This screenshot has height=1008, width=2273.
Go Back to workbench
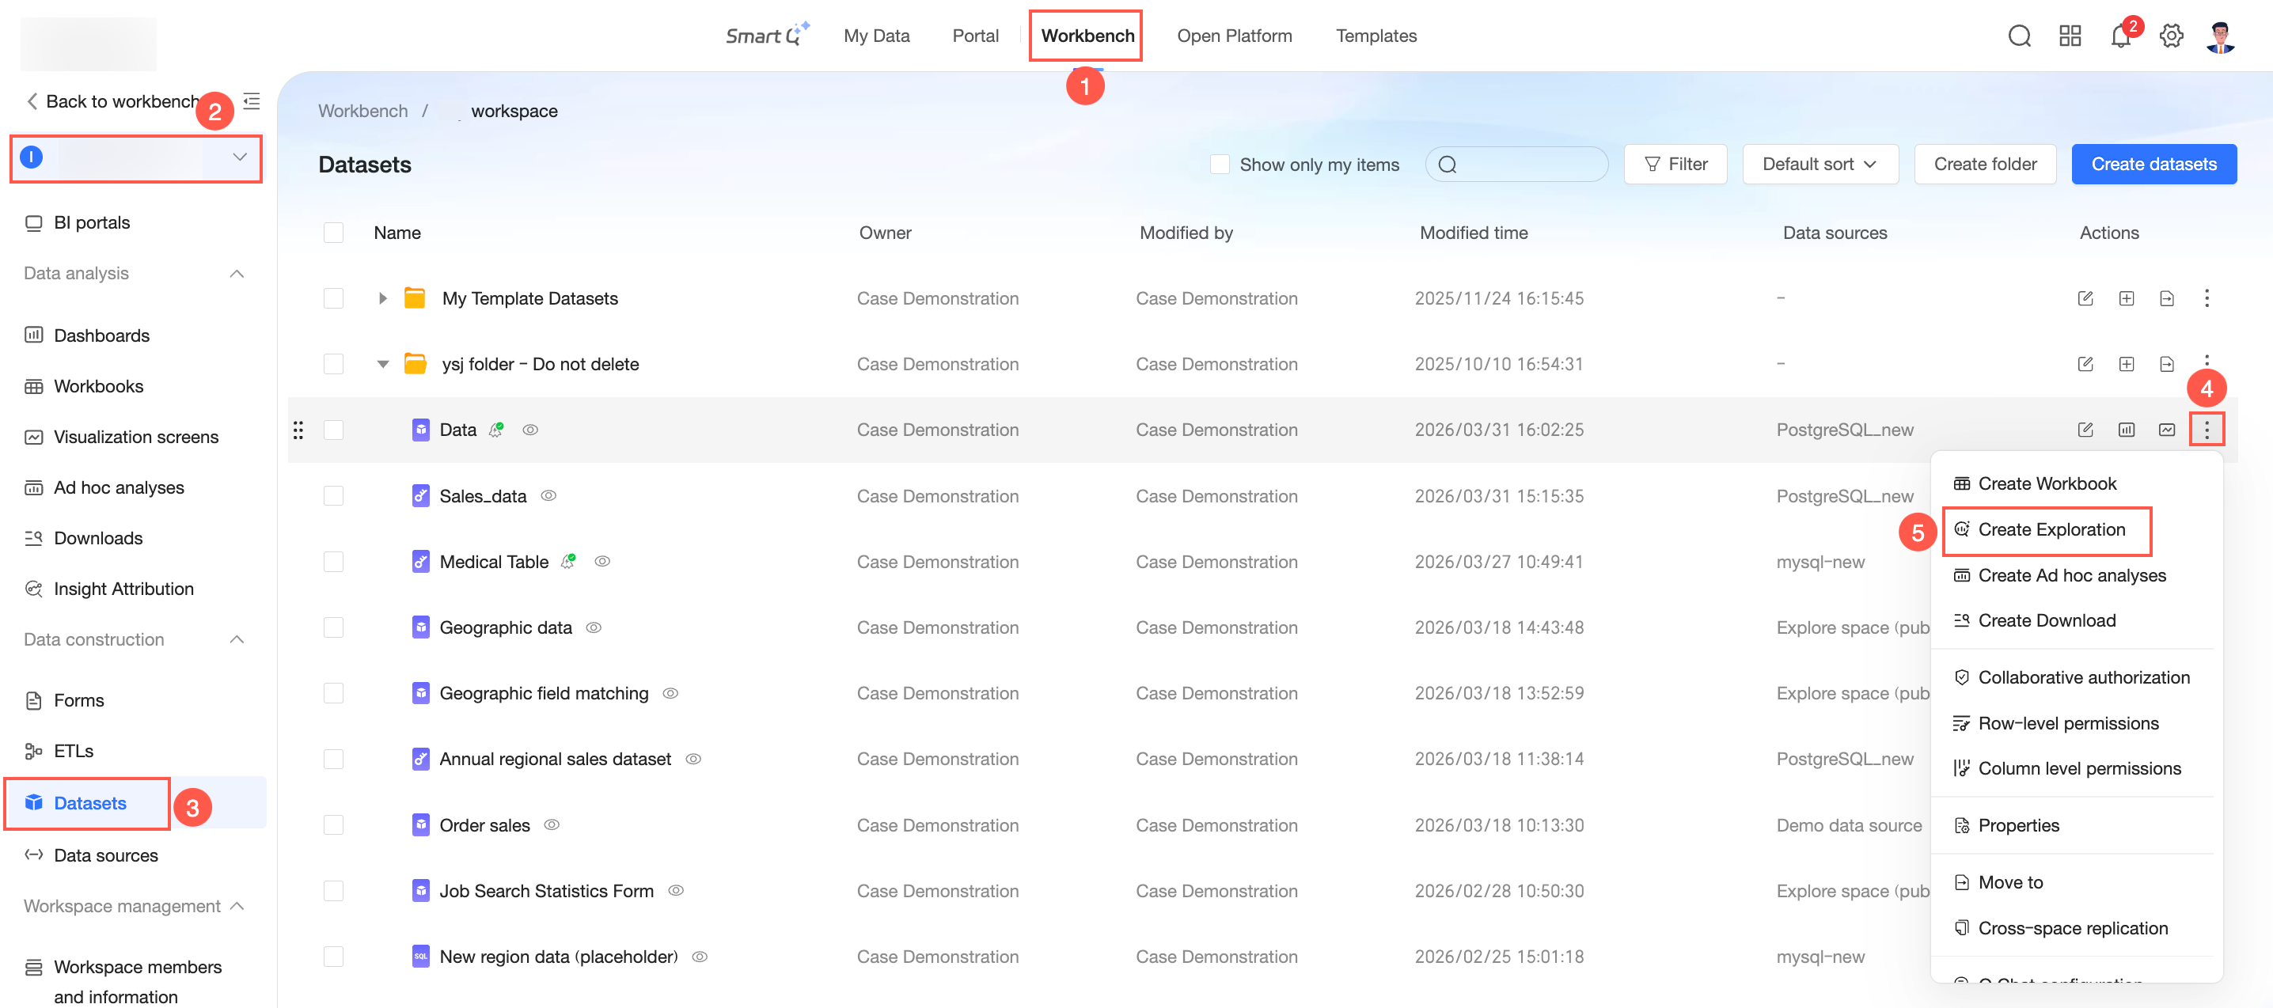pyautogui.click(x=113, y=101)
